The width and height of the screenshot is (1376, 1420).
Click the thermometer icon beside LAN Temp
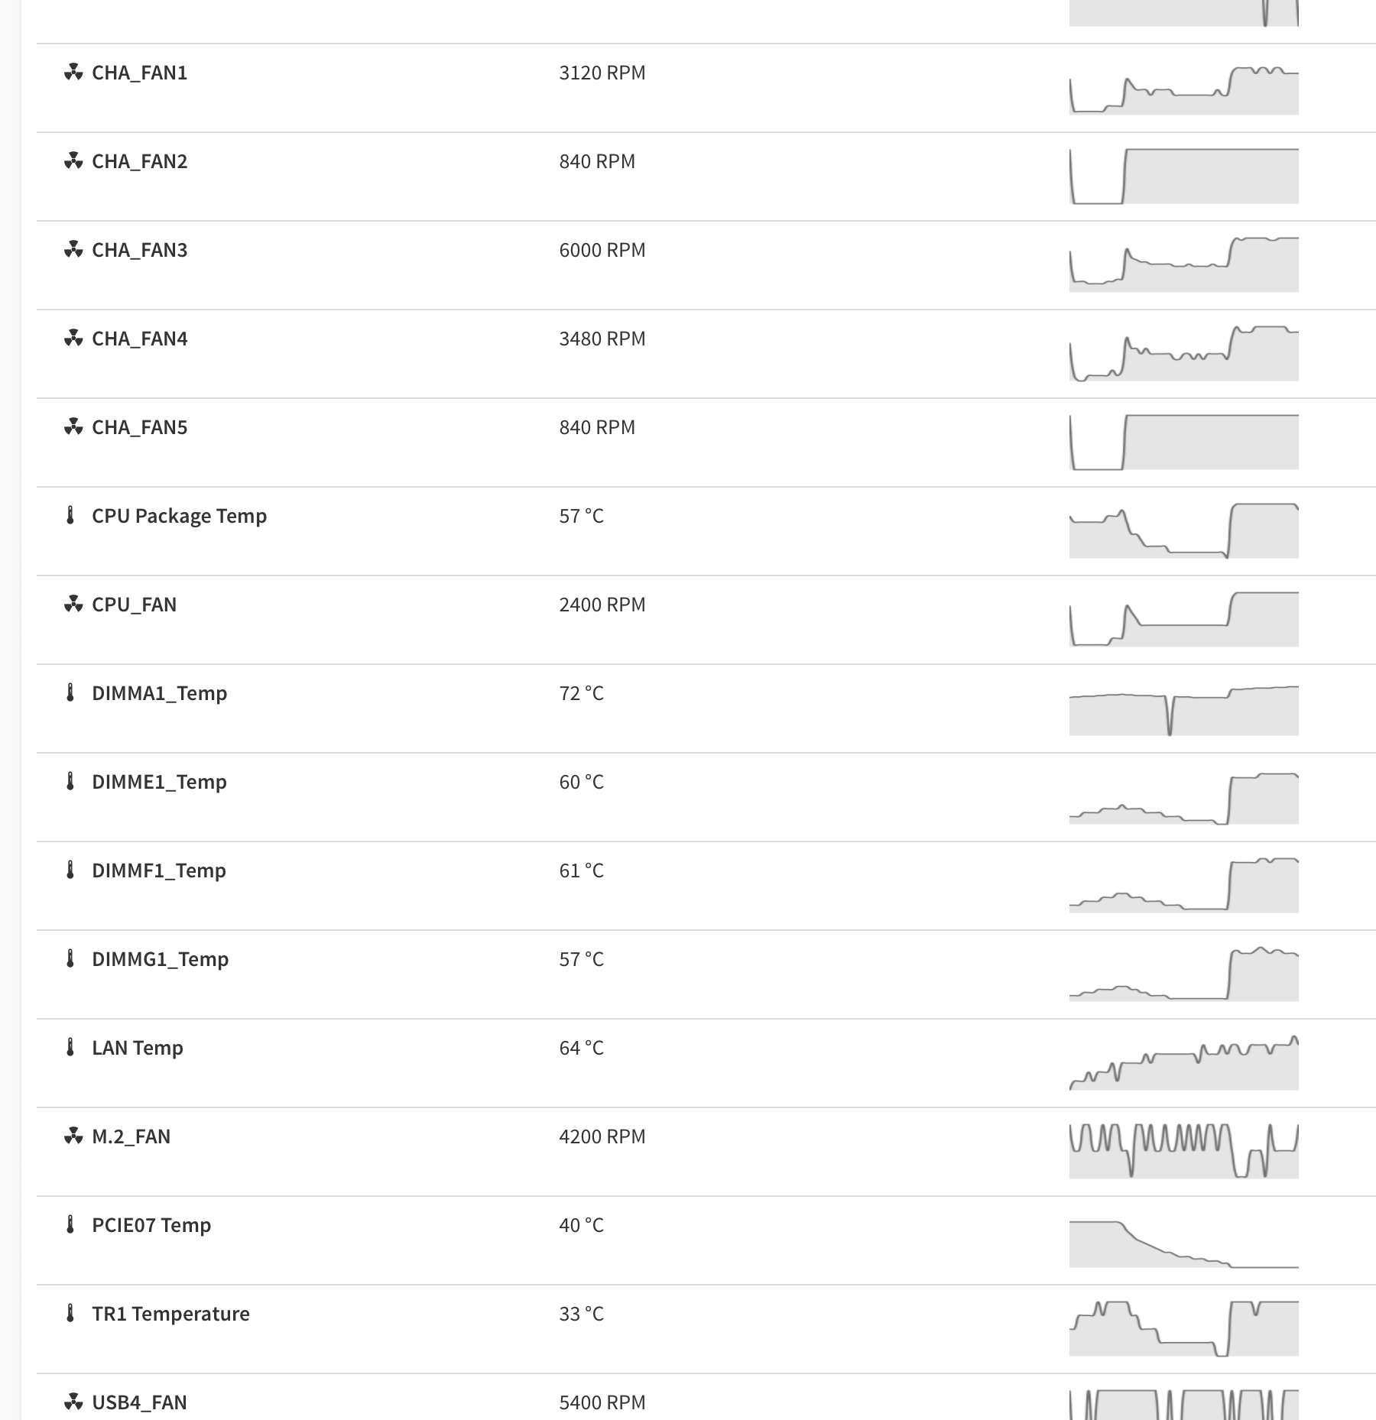pos(70,1048)
